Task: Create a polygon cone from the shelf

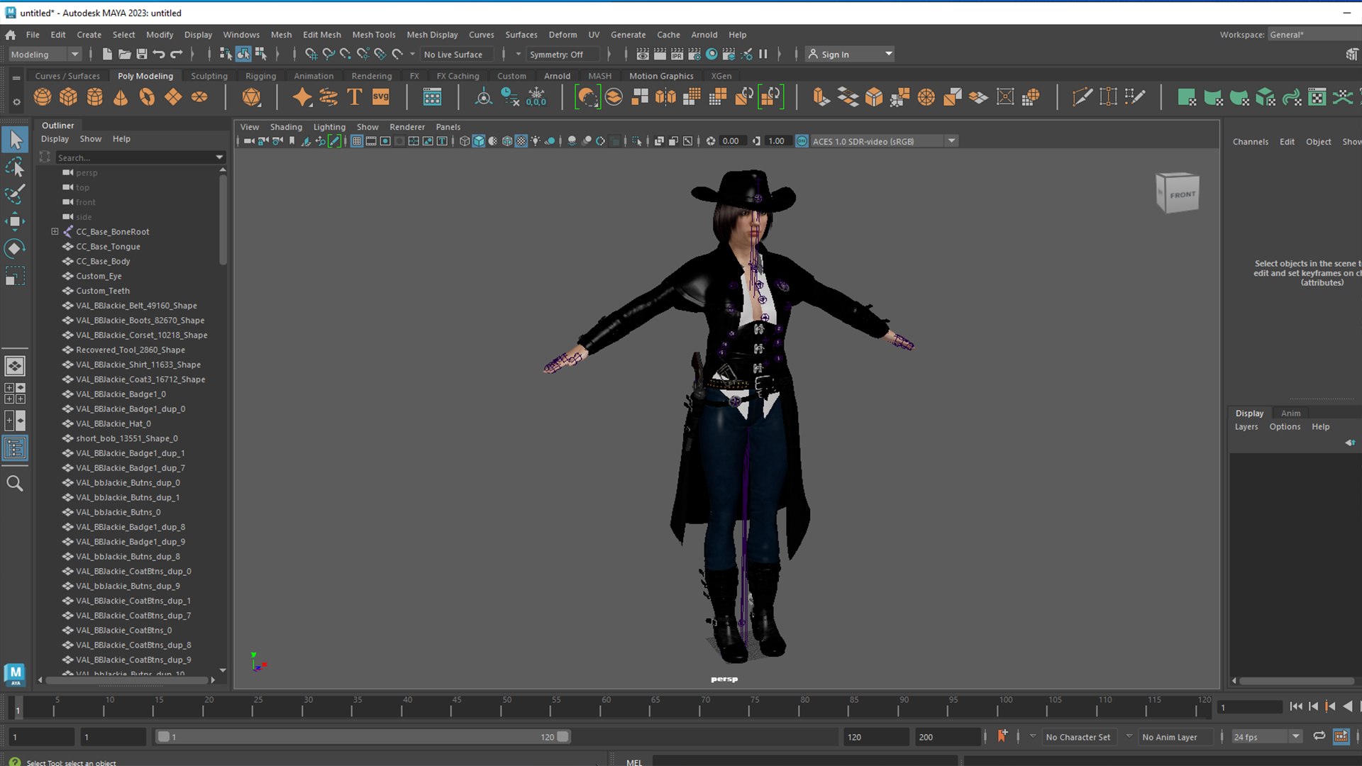Action: 121,97
